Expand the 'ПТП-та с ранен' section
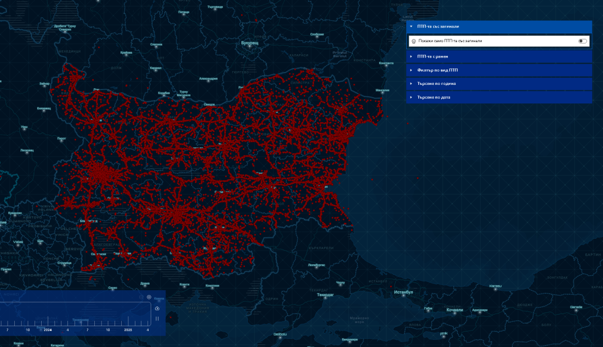Viewport: 603px width, 347px height. [x=499, y=56]
